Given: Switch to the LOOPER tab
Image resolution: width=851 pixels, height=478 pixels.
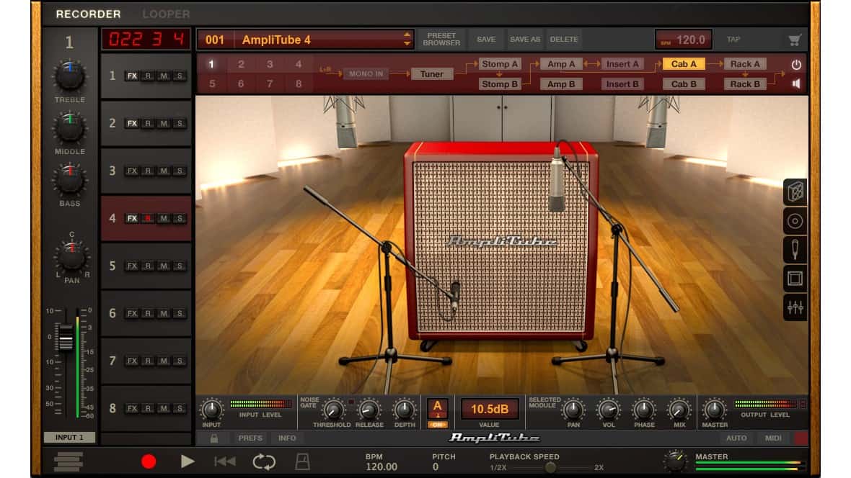Looking at the screenshot, I should (x=166, y=14).
